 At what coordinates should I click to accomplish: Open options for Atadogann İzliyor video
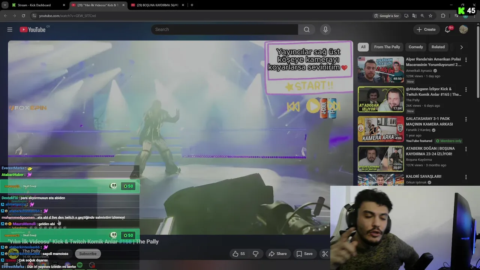[x=466, y=90]
